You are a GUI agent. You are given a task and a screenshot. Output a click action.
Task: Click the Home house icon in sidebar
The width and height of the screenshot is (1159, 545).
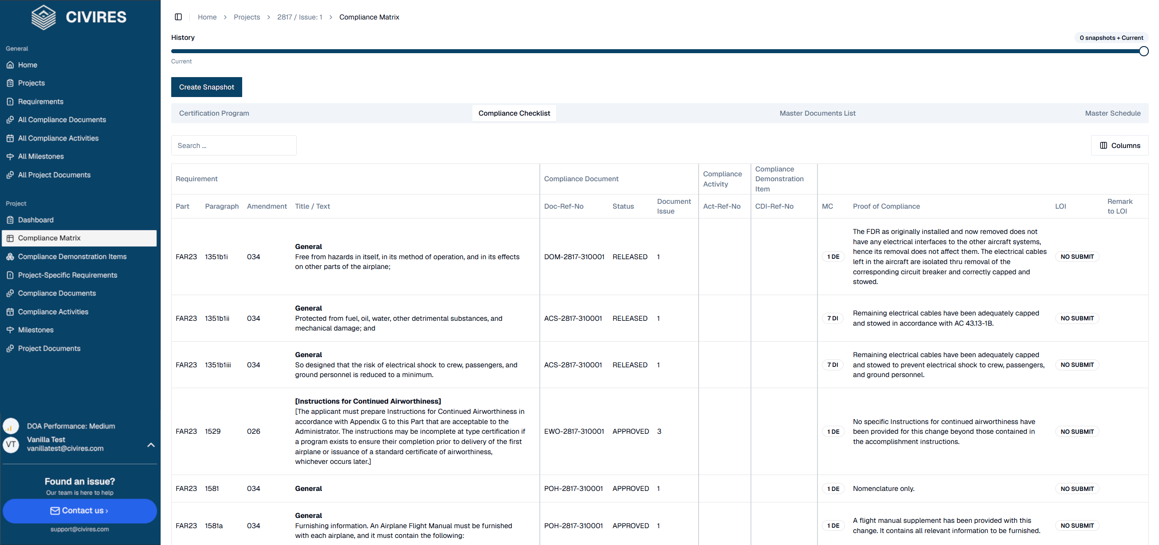pos(10,65)
